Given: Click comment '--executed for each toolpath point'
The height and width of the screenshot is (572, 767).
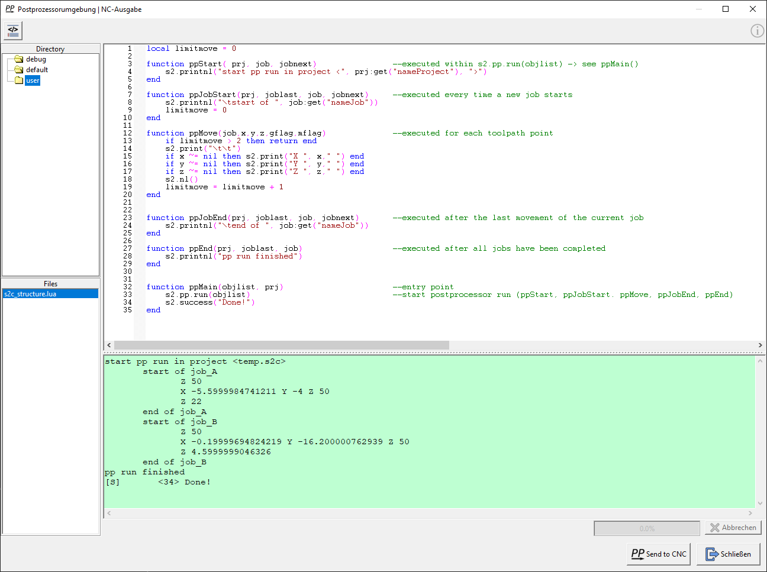Looking at the screenshot, I should coord(473,133).
